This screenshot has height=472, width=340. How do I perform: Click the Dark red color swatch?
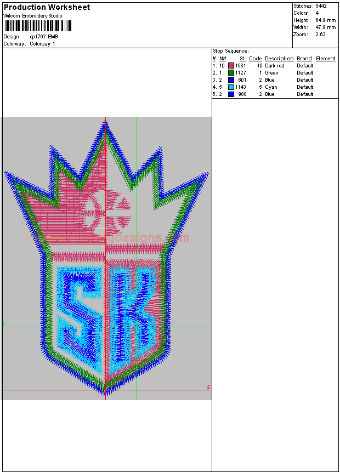[231, 66]
